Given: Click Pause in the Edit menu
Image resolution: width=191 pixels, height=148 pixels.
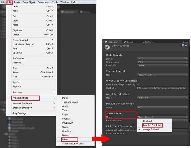Looking at the screenshot, I should point(32,72).
